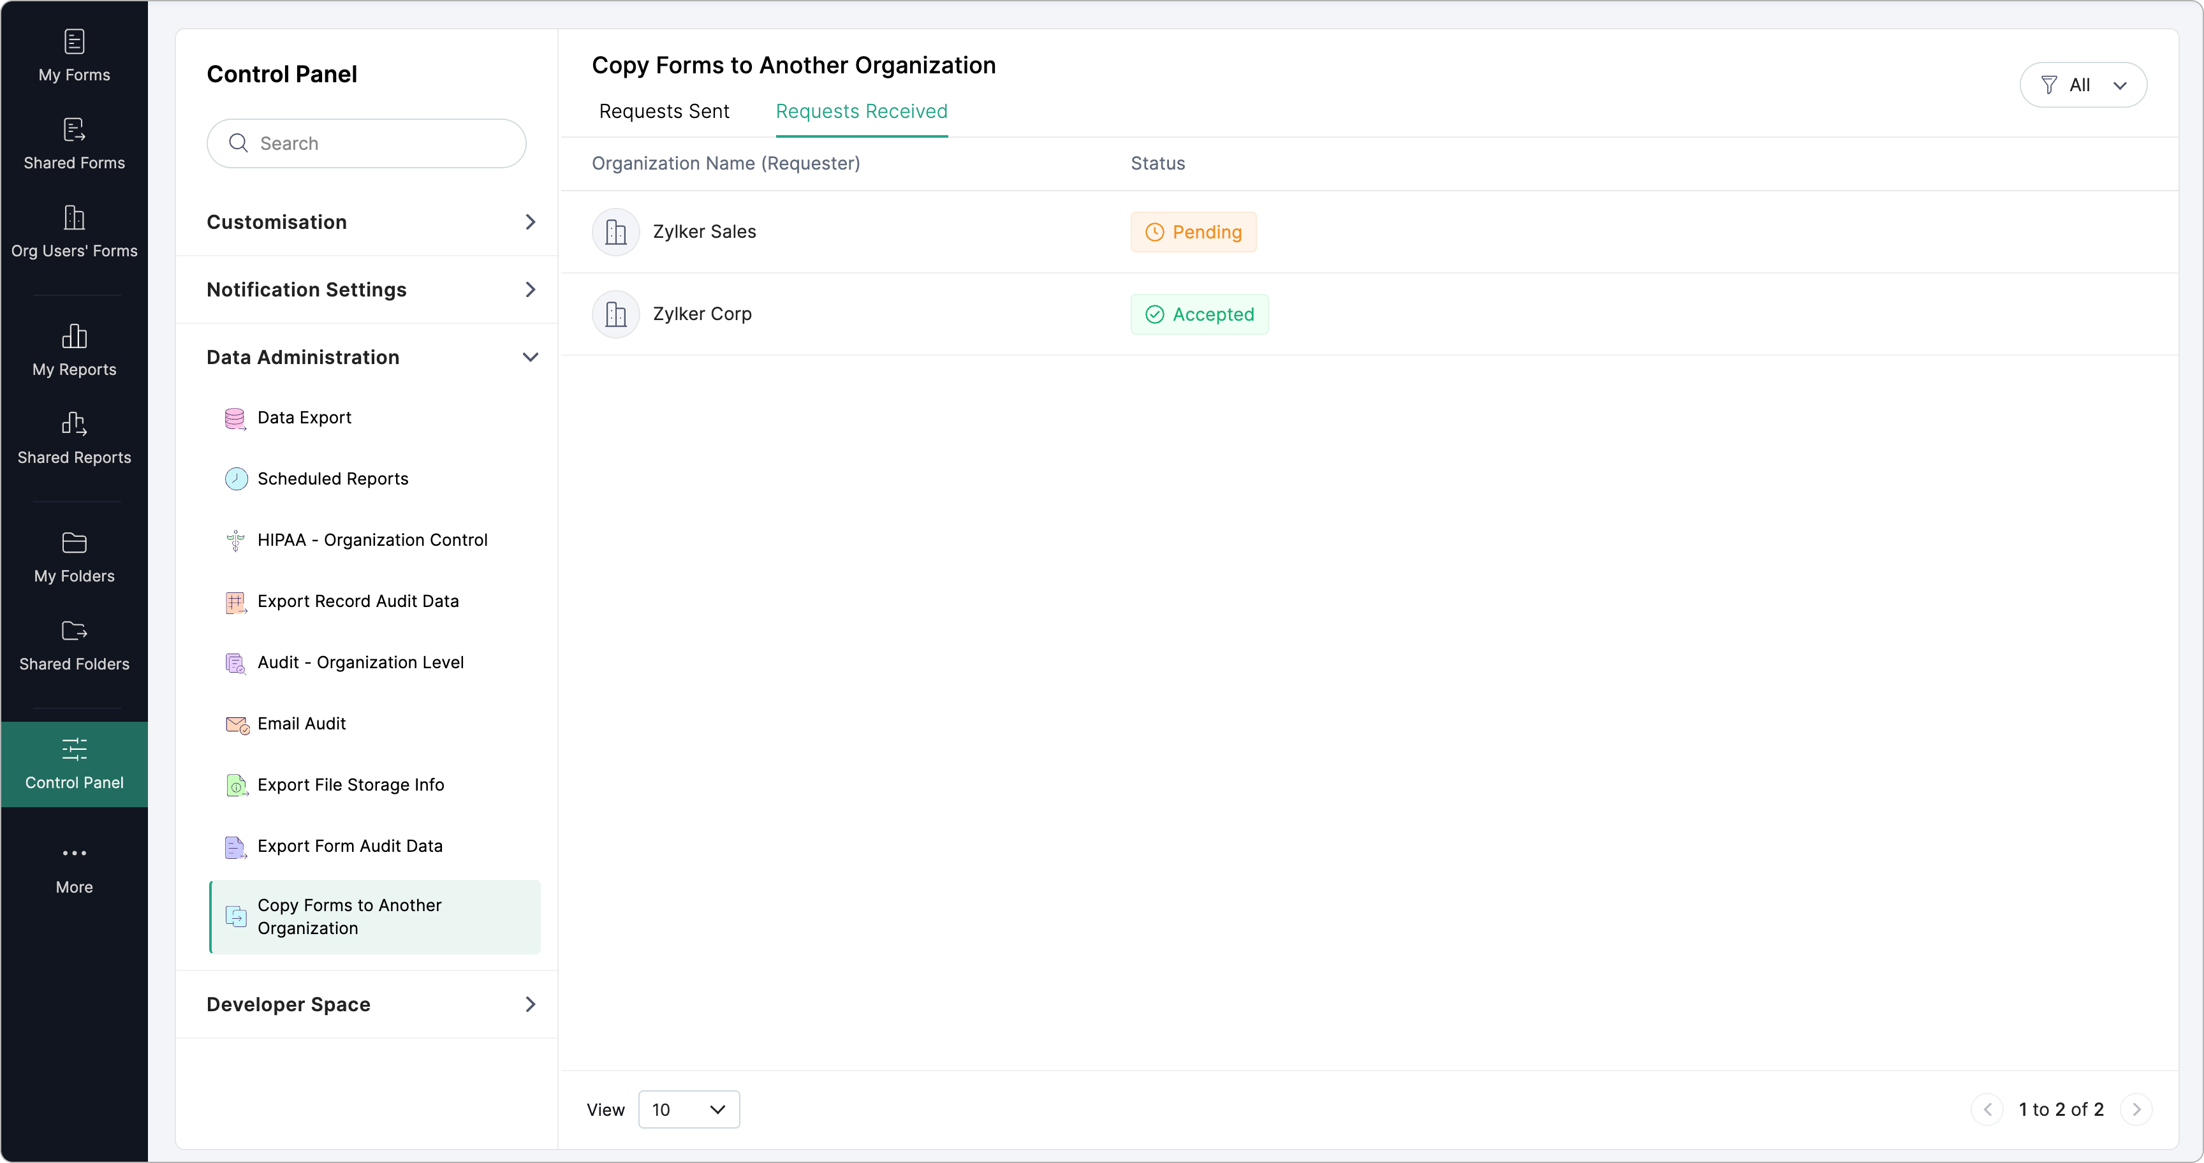Click the Pending status badge
2204x1163 pixels.
click(1193, 231)
